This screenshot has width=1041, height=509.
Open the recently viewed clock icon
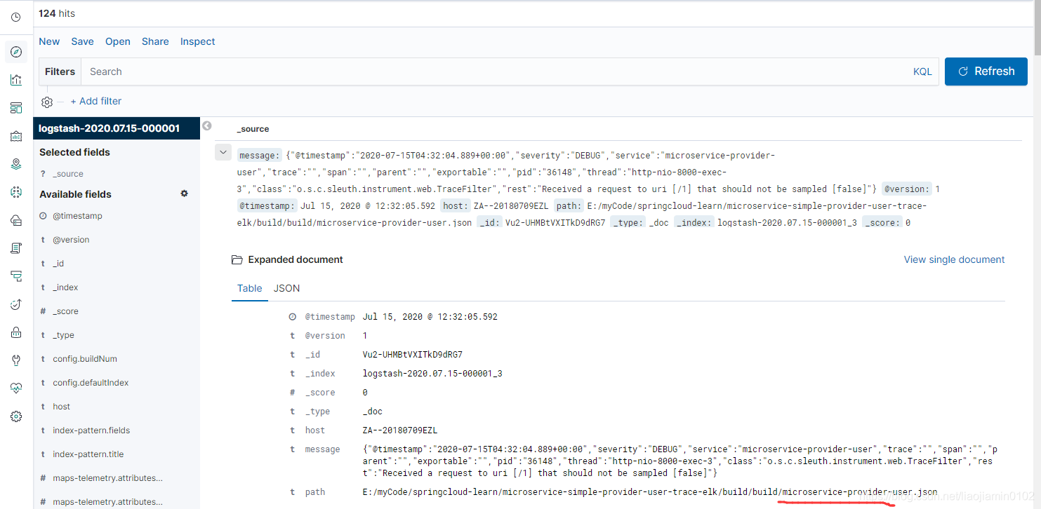[x=16, y=17]
